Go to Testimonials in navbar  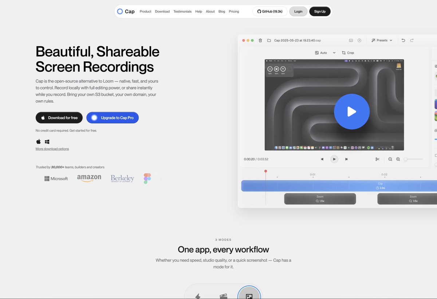click(182, 12)
